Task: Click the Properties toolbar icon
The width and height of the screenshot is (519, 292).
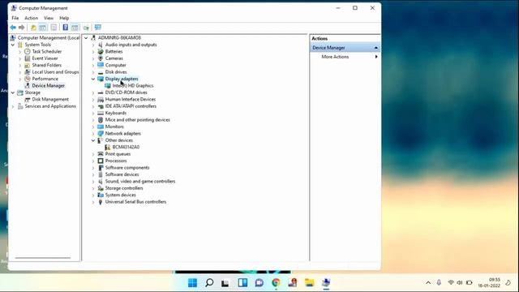Action: [54, 28]
